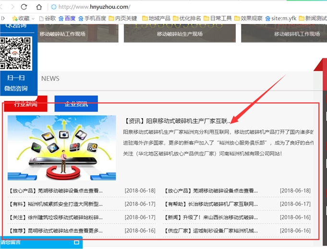Expand the 请您留言 chat window icon
This screenshot has height=249, width=327.
76,242
